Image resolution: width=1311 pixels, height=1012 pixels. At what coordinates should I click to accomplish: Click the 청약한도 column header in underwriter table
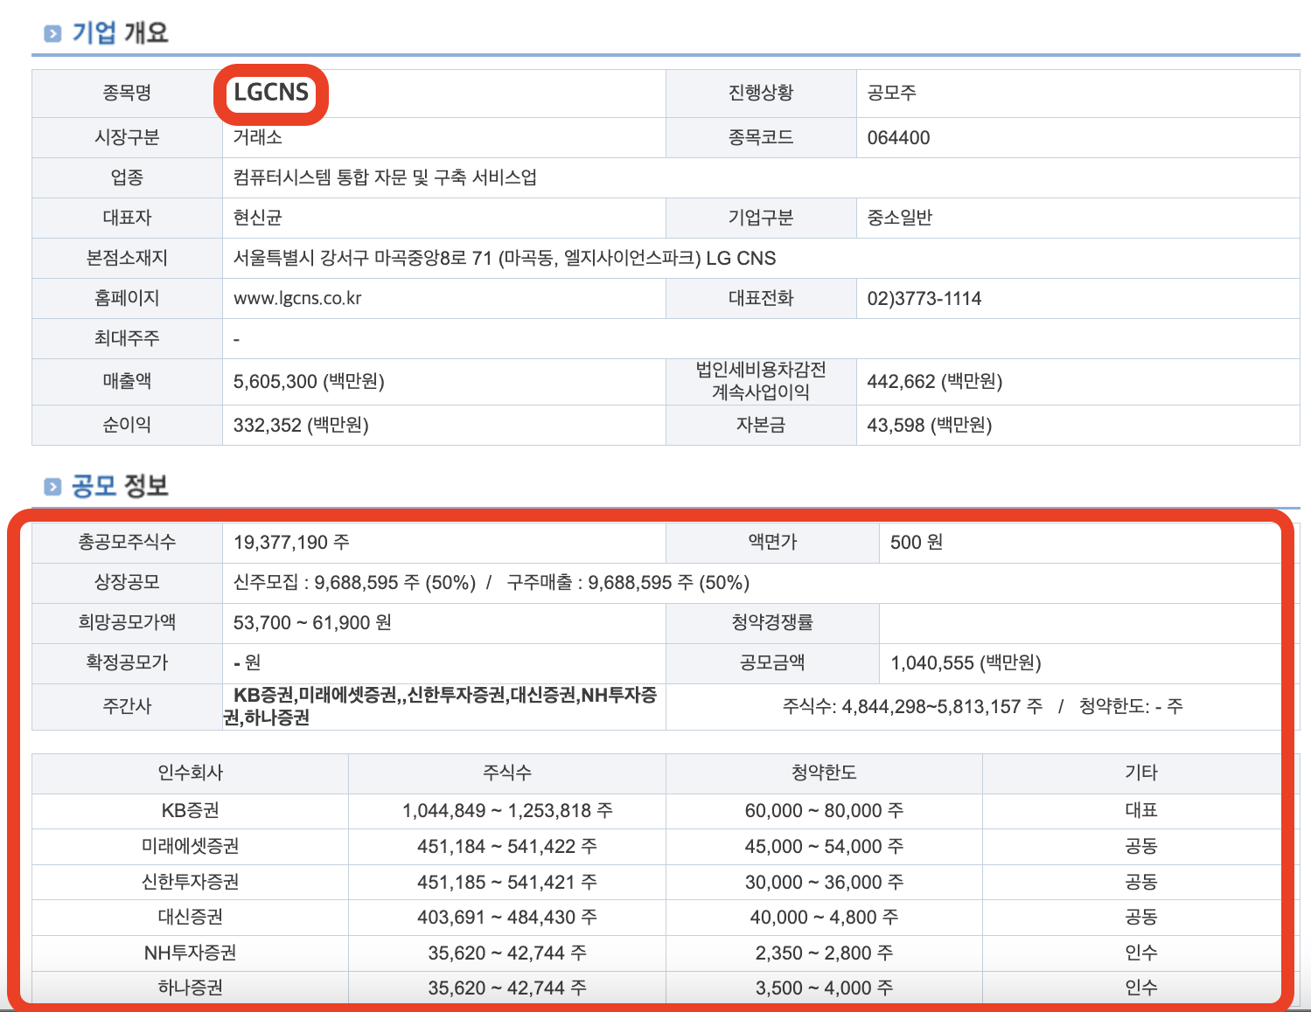[x=824, y=773]
